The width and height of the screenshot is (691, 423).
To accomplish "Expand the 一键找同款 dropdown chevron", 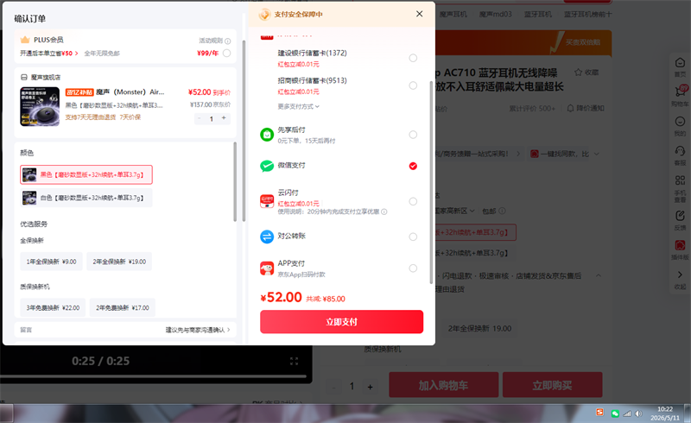I will click(x=596, y=154).
